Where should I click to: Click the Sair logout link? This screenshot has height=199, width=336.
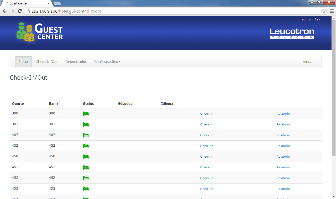317,19
